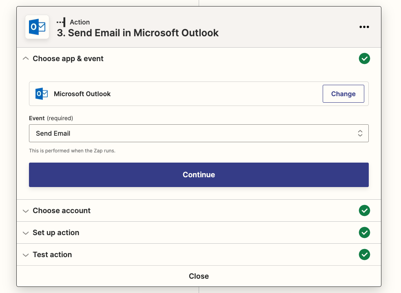
Task: Collapse the Choose app & event section
Action: click(x=26, y=59)
